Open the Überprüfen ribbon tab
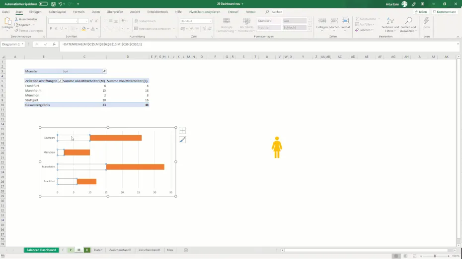 coord(115,12)
